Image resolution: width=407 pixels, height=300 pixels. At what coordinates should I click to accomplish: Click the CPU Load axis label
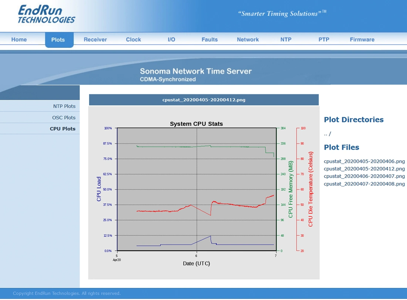99,189
